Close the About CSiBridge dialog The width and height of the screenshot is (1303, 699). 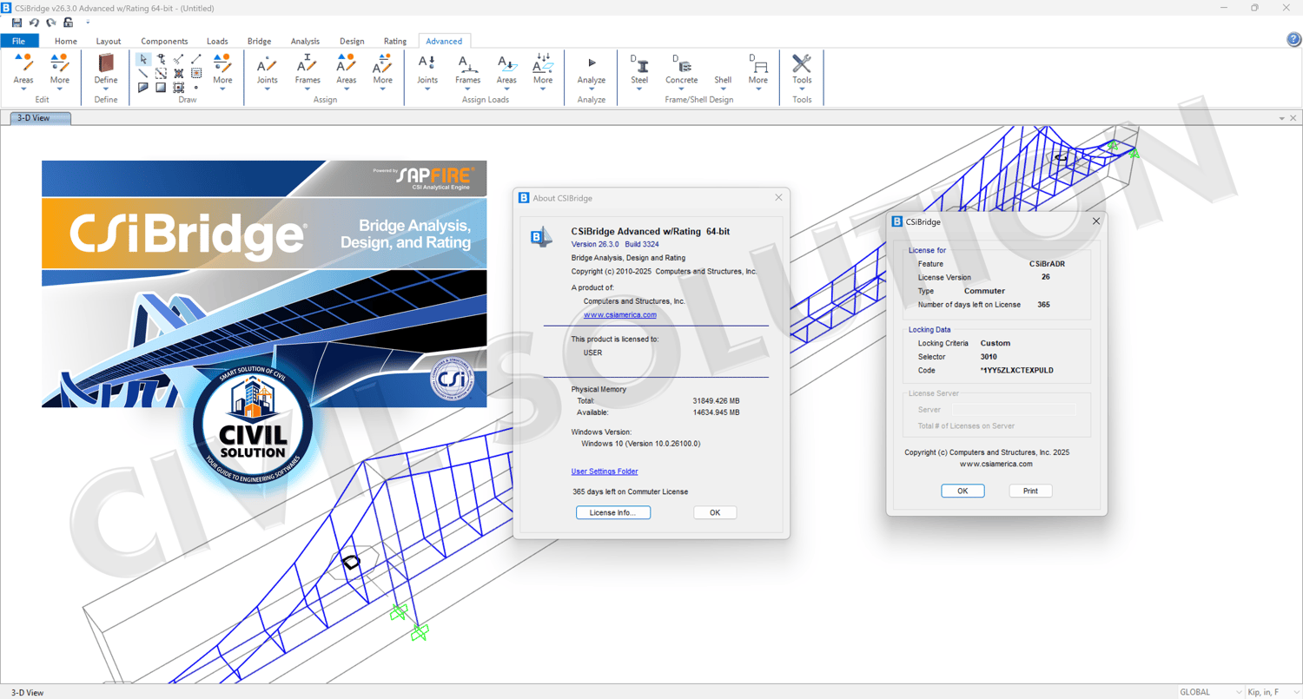tap(778, 197)
